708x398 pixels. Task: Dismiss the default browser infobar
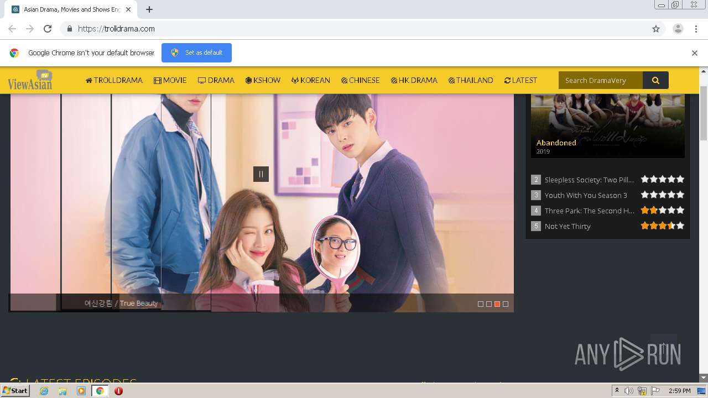point(695,53)
